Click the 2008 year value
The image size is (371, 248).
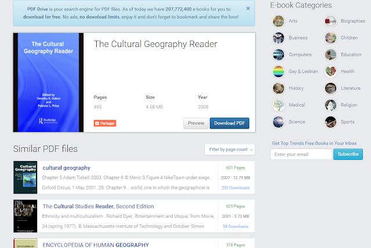coord(203,107)
